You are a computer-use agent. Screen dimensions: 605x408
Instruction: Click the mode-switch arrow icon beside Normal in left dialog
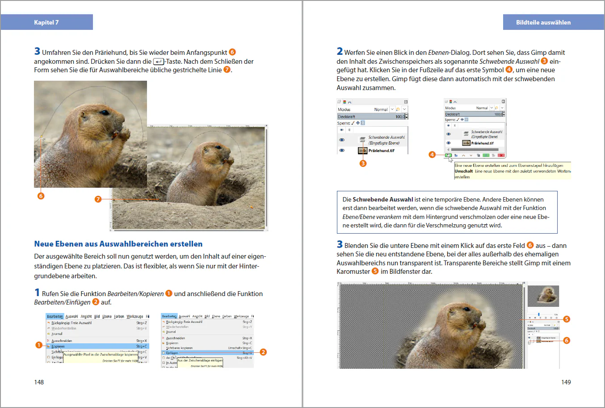point(398,109)
